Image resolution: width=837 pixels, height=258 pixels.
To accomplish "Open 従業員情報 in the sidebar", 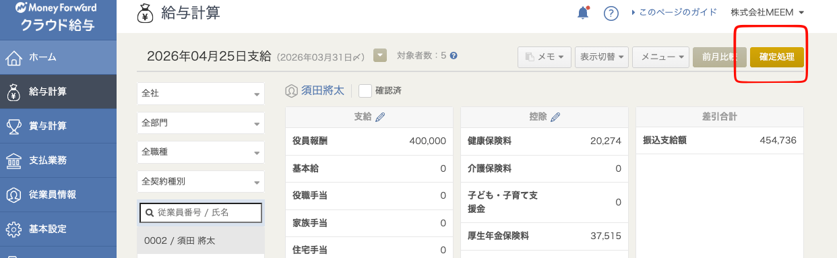I will [58, 195].
